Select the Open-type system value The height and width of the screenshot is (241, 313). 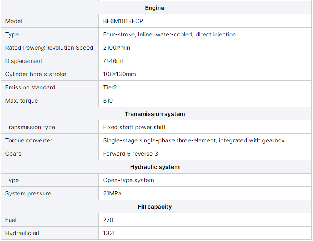[x=129, y=180]
